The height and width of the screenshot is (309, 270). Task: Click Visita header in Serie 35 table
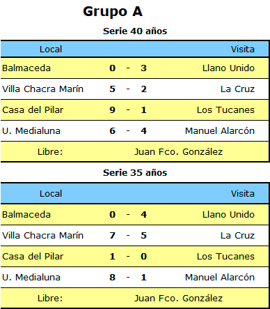pyautogui.click(x=243, y=194)
